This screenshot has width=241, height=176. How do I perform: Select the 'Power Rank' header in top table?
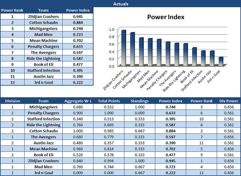coord(12,10)
